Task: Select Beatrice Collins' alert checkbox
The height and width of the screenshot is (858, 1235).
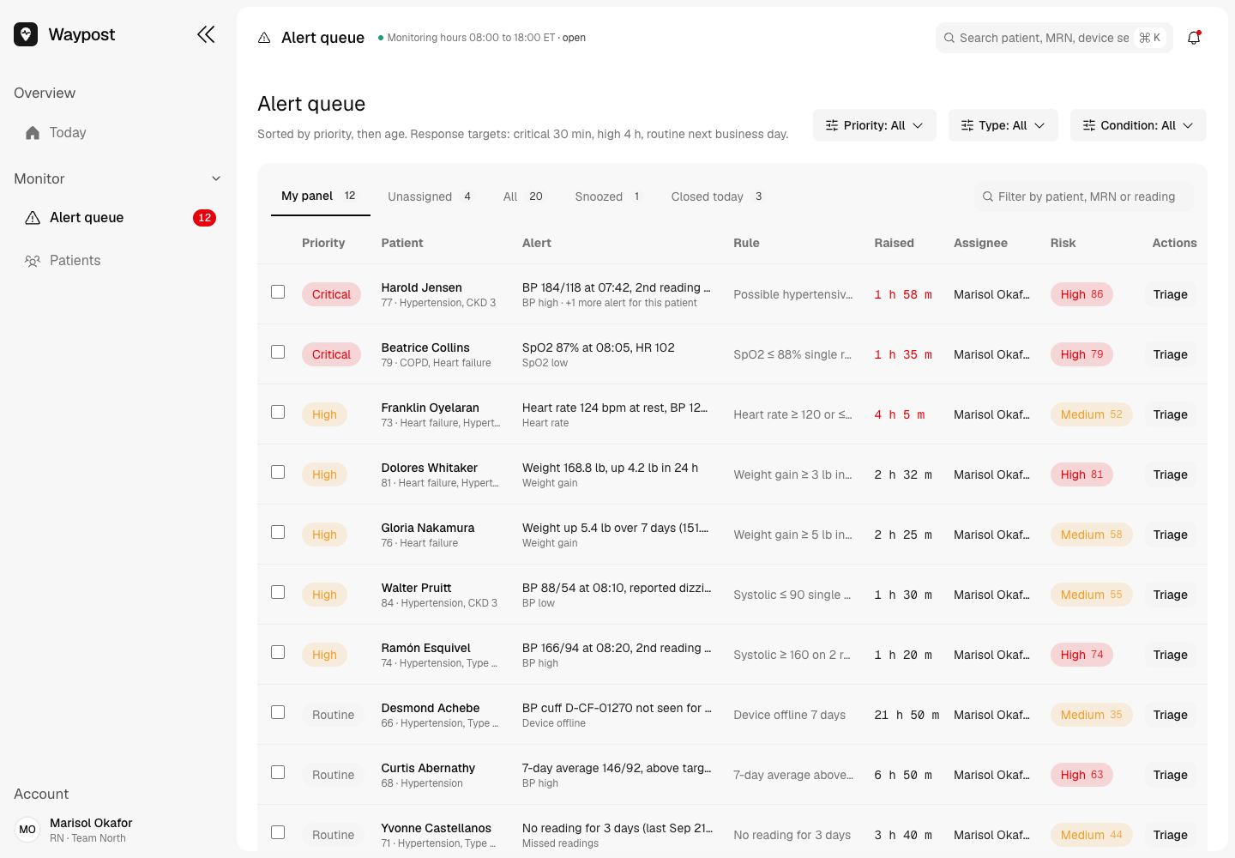Action: 278,352
